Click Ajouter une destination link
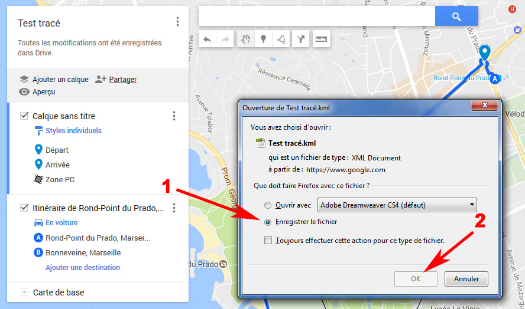 pyautogui.click(x=83, y=268)
